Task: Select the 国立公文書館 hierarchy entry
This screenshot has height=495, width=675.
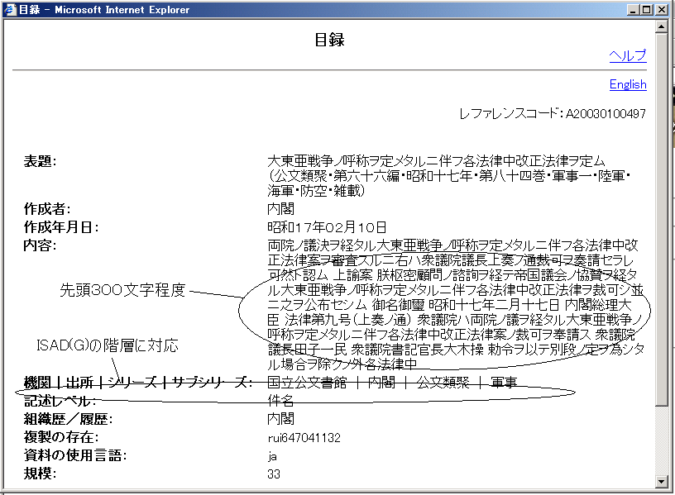Action: 304,382
